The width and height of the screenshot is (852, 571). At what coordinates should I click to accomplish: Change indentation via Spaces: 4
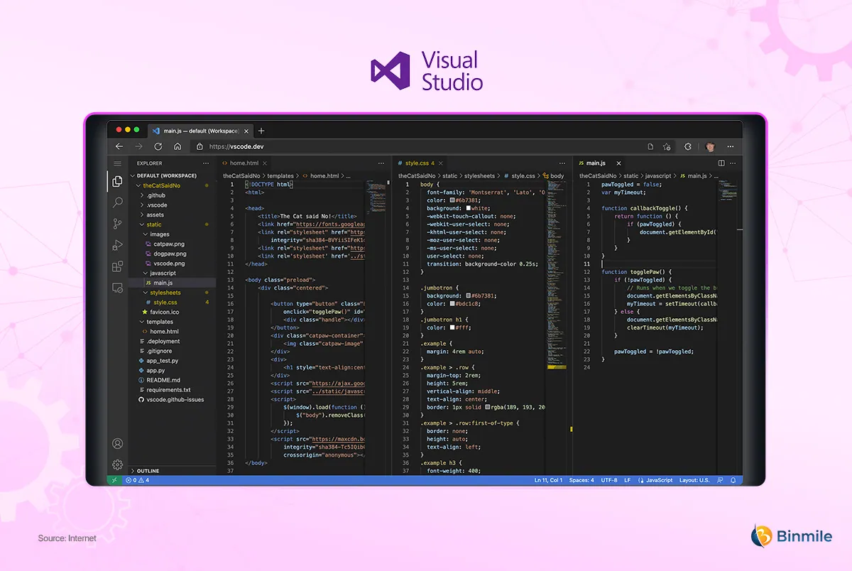(581, 480)
